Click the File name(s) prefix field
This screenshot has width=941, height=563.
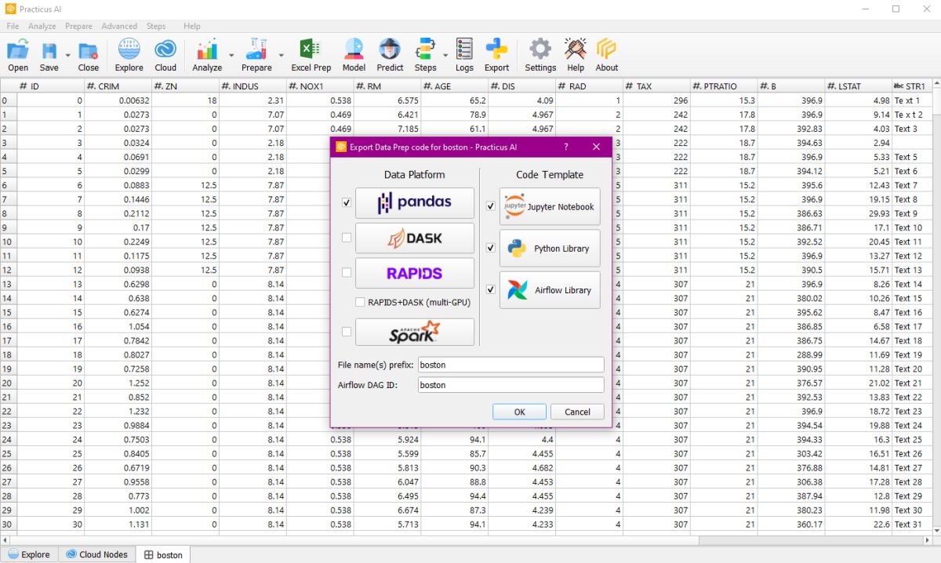click(510, 365)
